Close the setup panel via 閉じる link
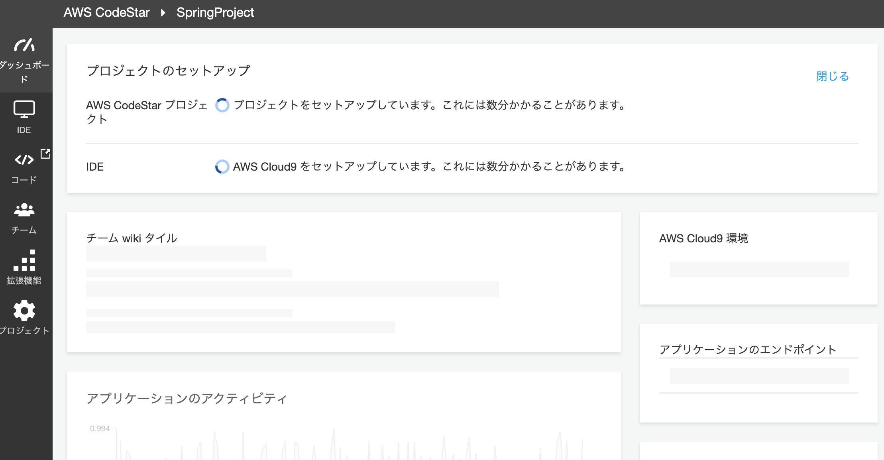 833,76
